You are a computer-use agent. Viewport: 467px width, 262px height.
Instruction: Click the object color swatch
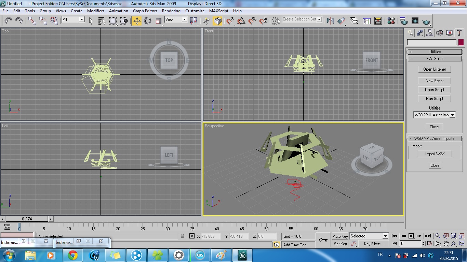pyautogui.click(x=461, y=42)
